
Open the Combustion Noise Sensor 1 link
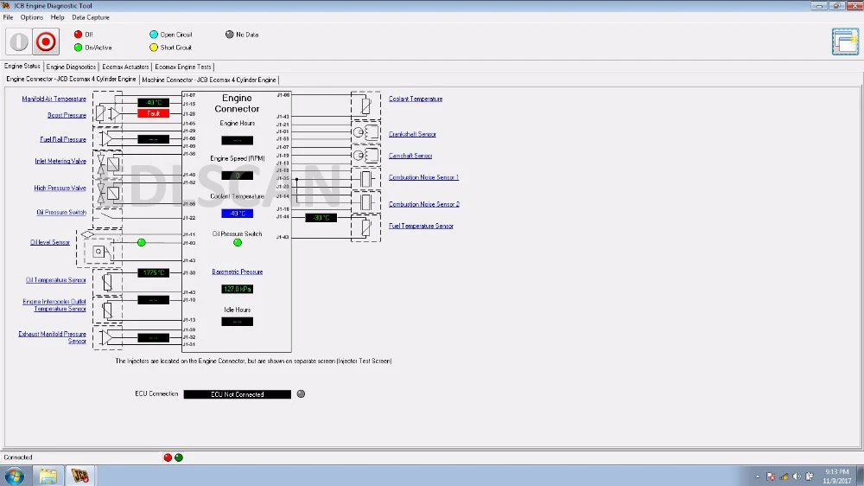pyautogui.click(x=423, y=177)
